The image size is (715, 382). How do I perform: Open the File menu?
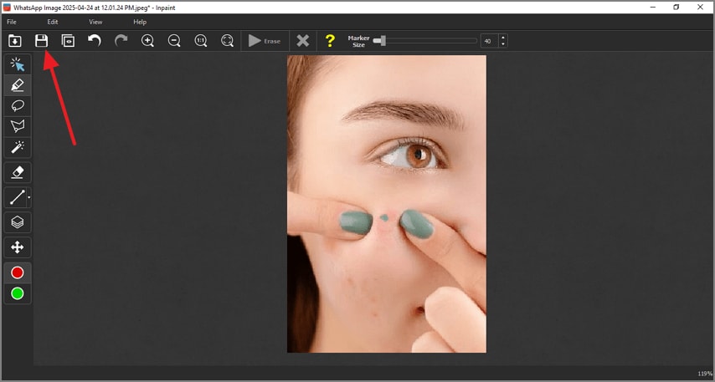click(12, 22)
